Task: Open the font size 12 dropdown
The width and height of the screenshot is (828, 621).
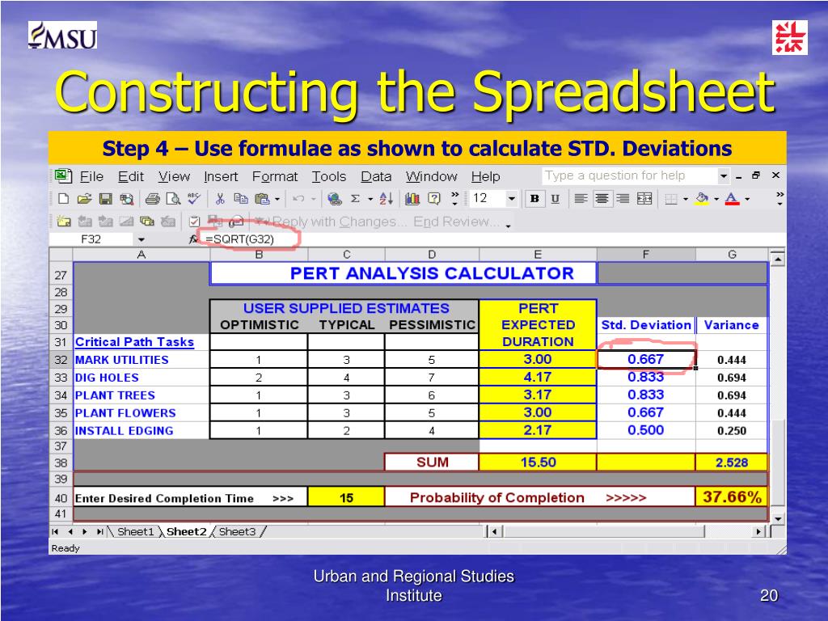Action: pyautogui.click(x=511, y=199)
